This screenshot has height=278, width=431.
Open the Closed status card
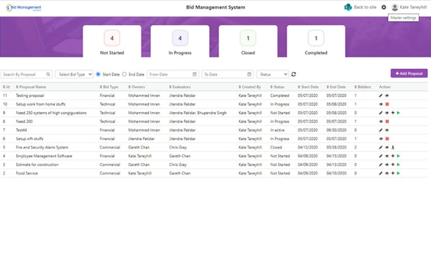[248, 42]
